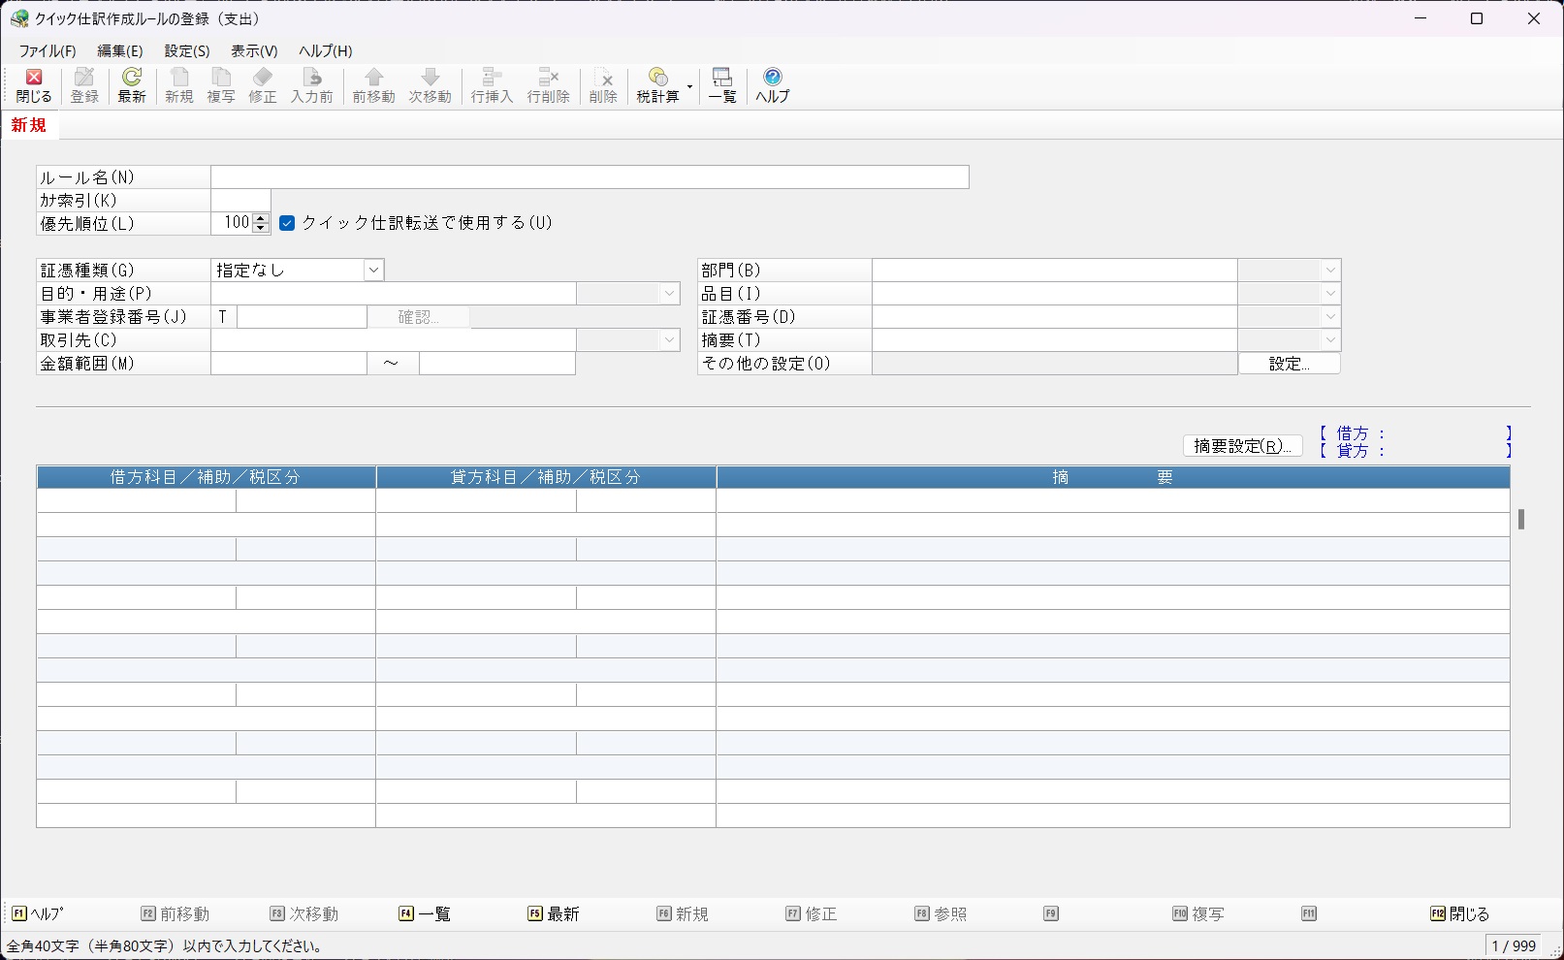
Task: Click the table's vertical scrollbar thumb
Action: coord(1521,519)
